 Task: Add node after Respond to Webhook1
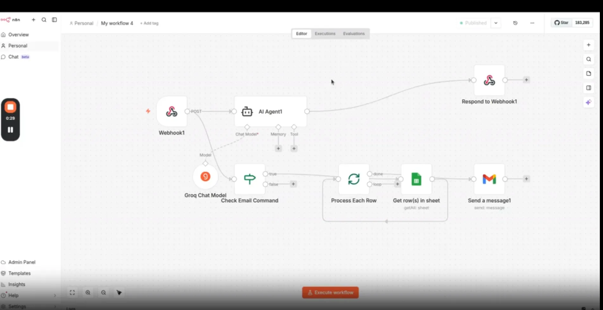click(526, 80)
